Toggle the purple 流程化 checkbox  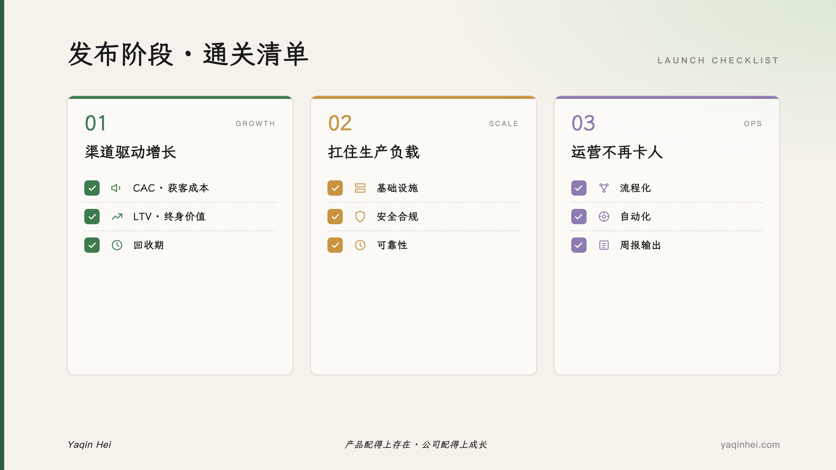(579, 188)
